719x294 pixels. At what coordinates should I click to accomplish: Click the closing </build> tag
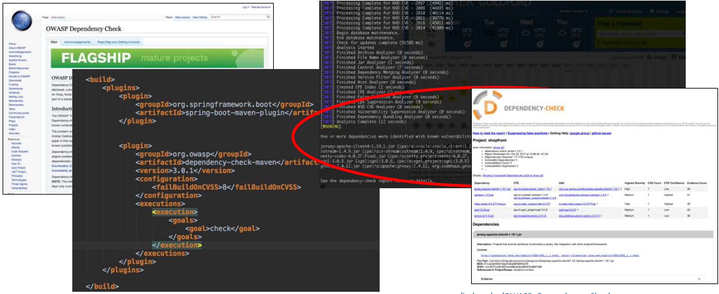pyautogui.click(x=102, y=286)
